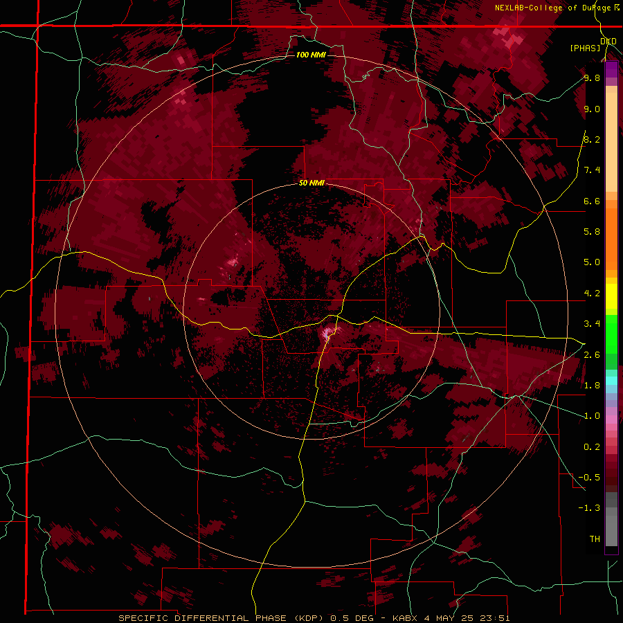Viewport: 623px width, 623px height.
Task: Click the 1.0 value on color scale
Action: pos(592,415)
